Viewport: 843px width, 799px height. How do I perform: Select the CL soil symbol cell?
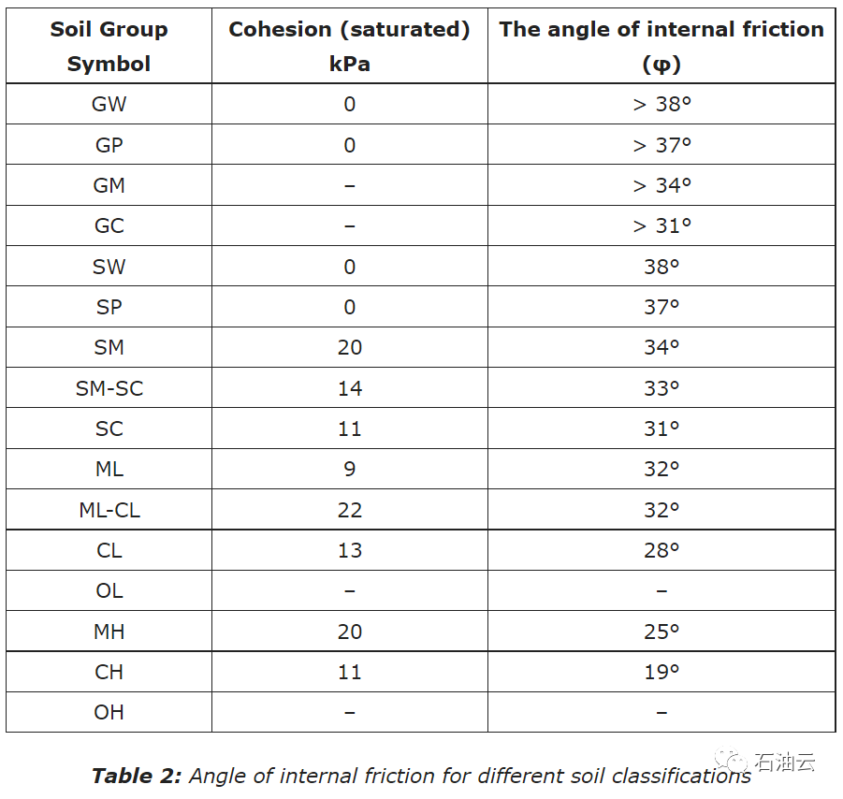109,550
